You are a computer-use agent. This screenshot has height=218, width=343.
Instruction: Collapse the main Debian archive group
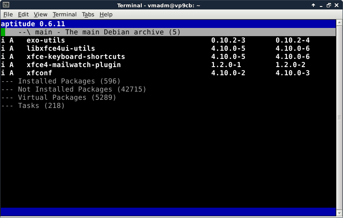[x=99, y=32]
